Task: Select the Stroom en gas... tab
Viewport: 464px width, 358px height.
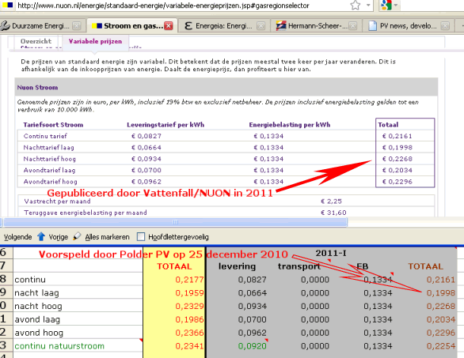Action: point(132,26)
